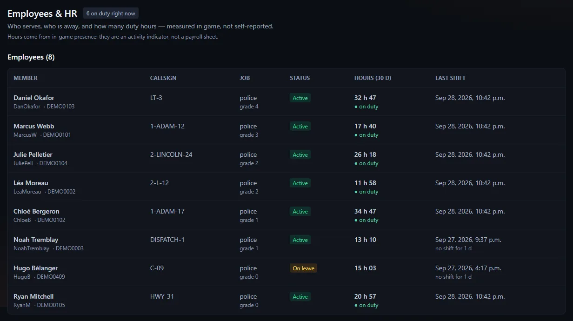
Task: Click callsign DISPATCH-1
Action: [x=167, y=240]
